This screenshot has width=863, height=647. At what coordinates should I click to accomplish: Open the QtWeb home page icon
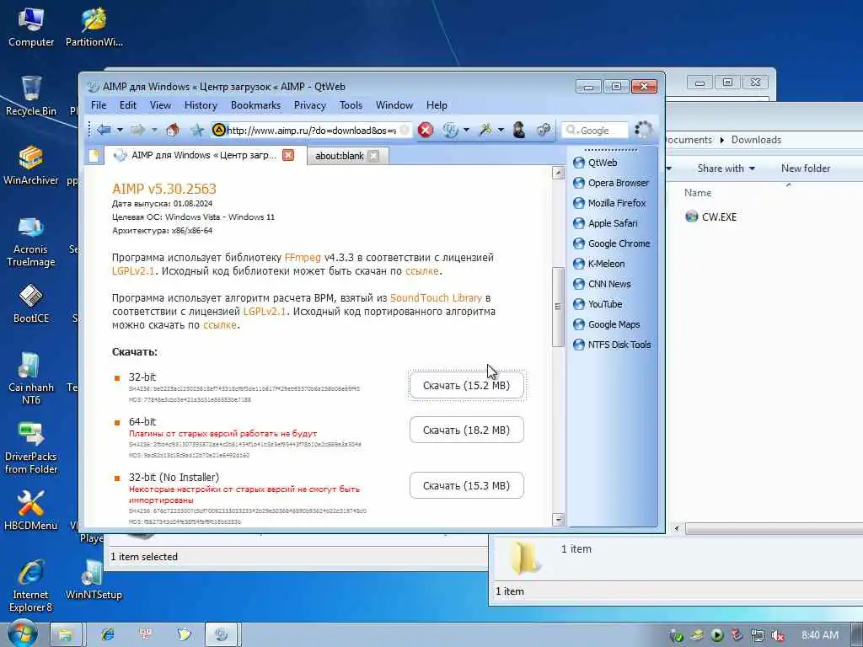173,130
